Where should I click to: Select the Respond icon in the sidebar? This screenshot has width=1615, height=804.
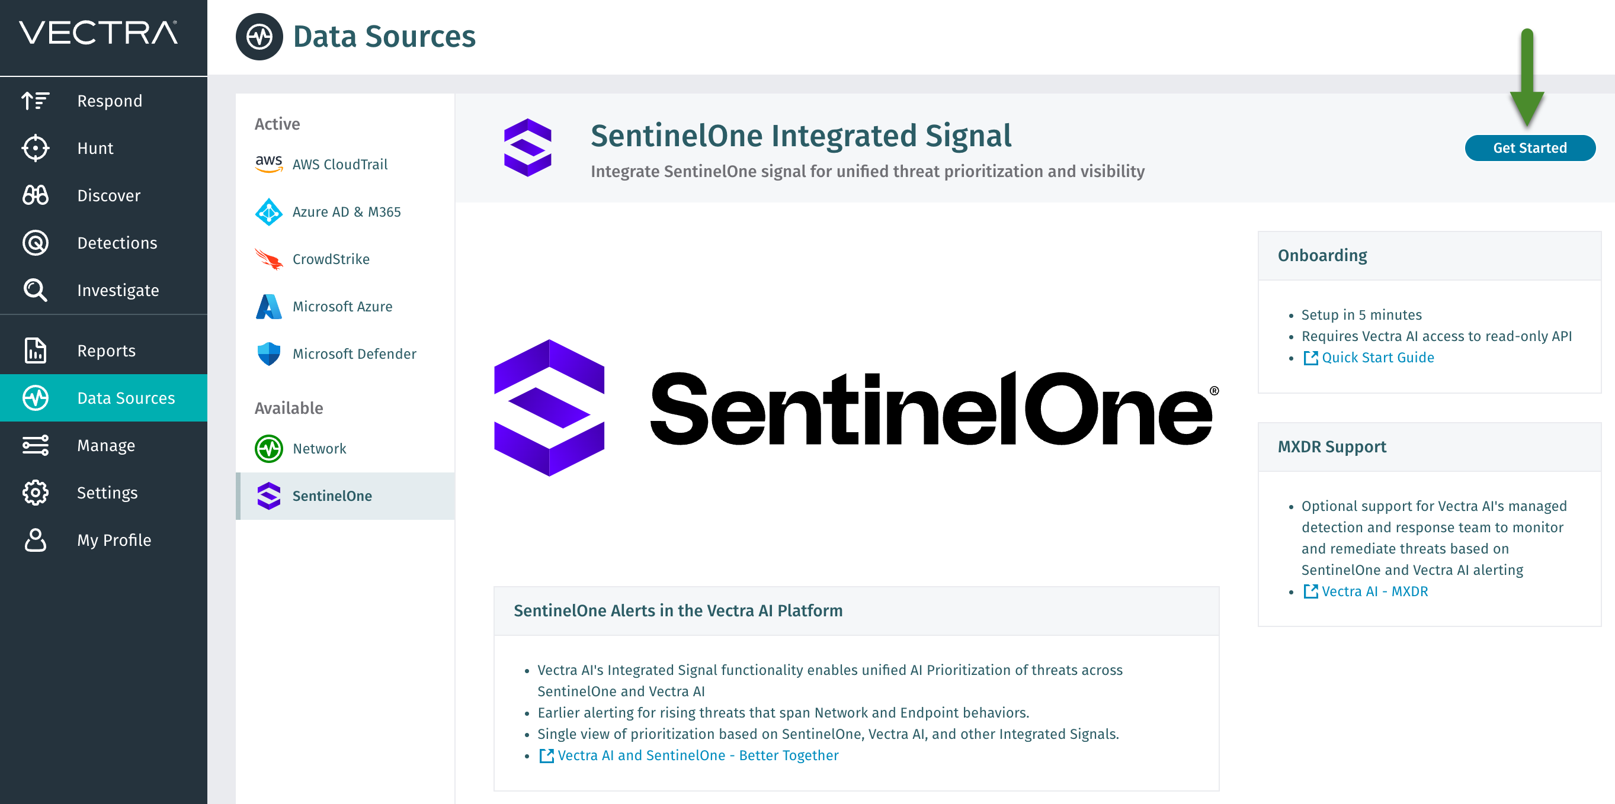coord(36,100)
